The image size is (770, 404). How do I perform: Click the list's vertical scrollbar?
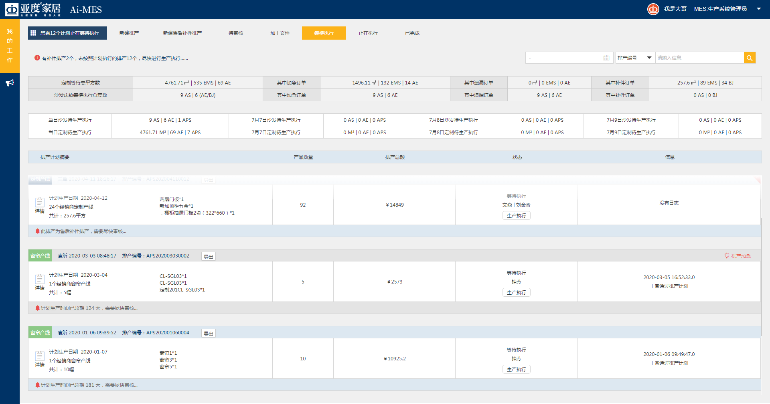(x=761, y=276)
